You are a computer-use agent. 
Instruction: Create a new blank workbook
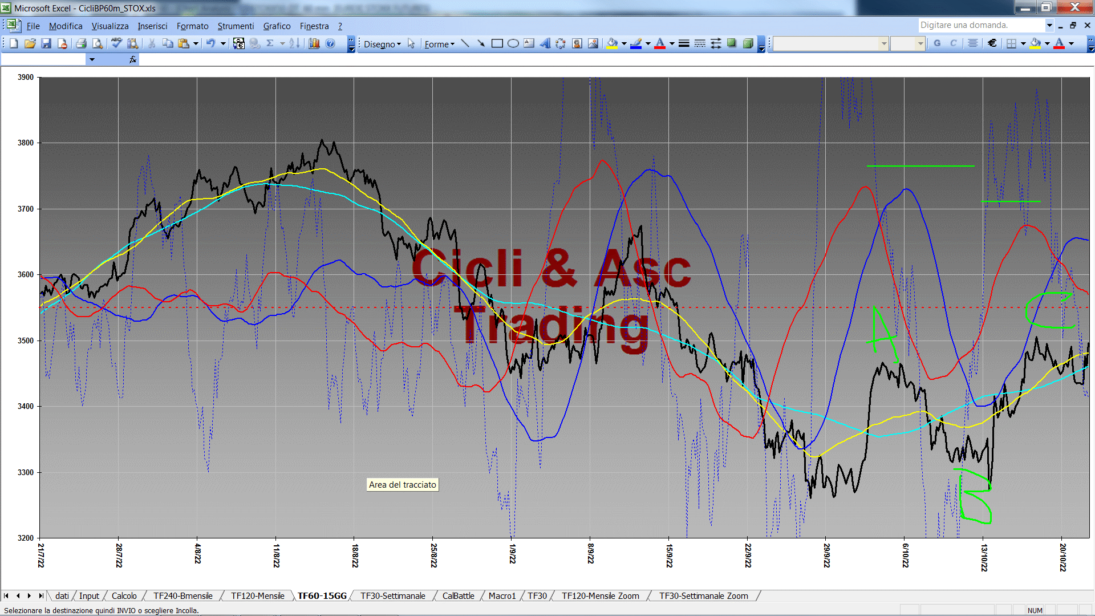[x=14, y=43]
